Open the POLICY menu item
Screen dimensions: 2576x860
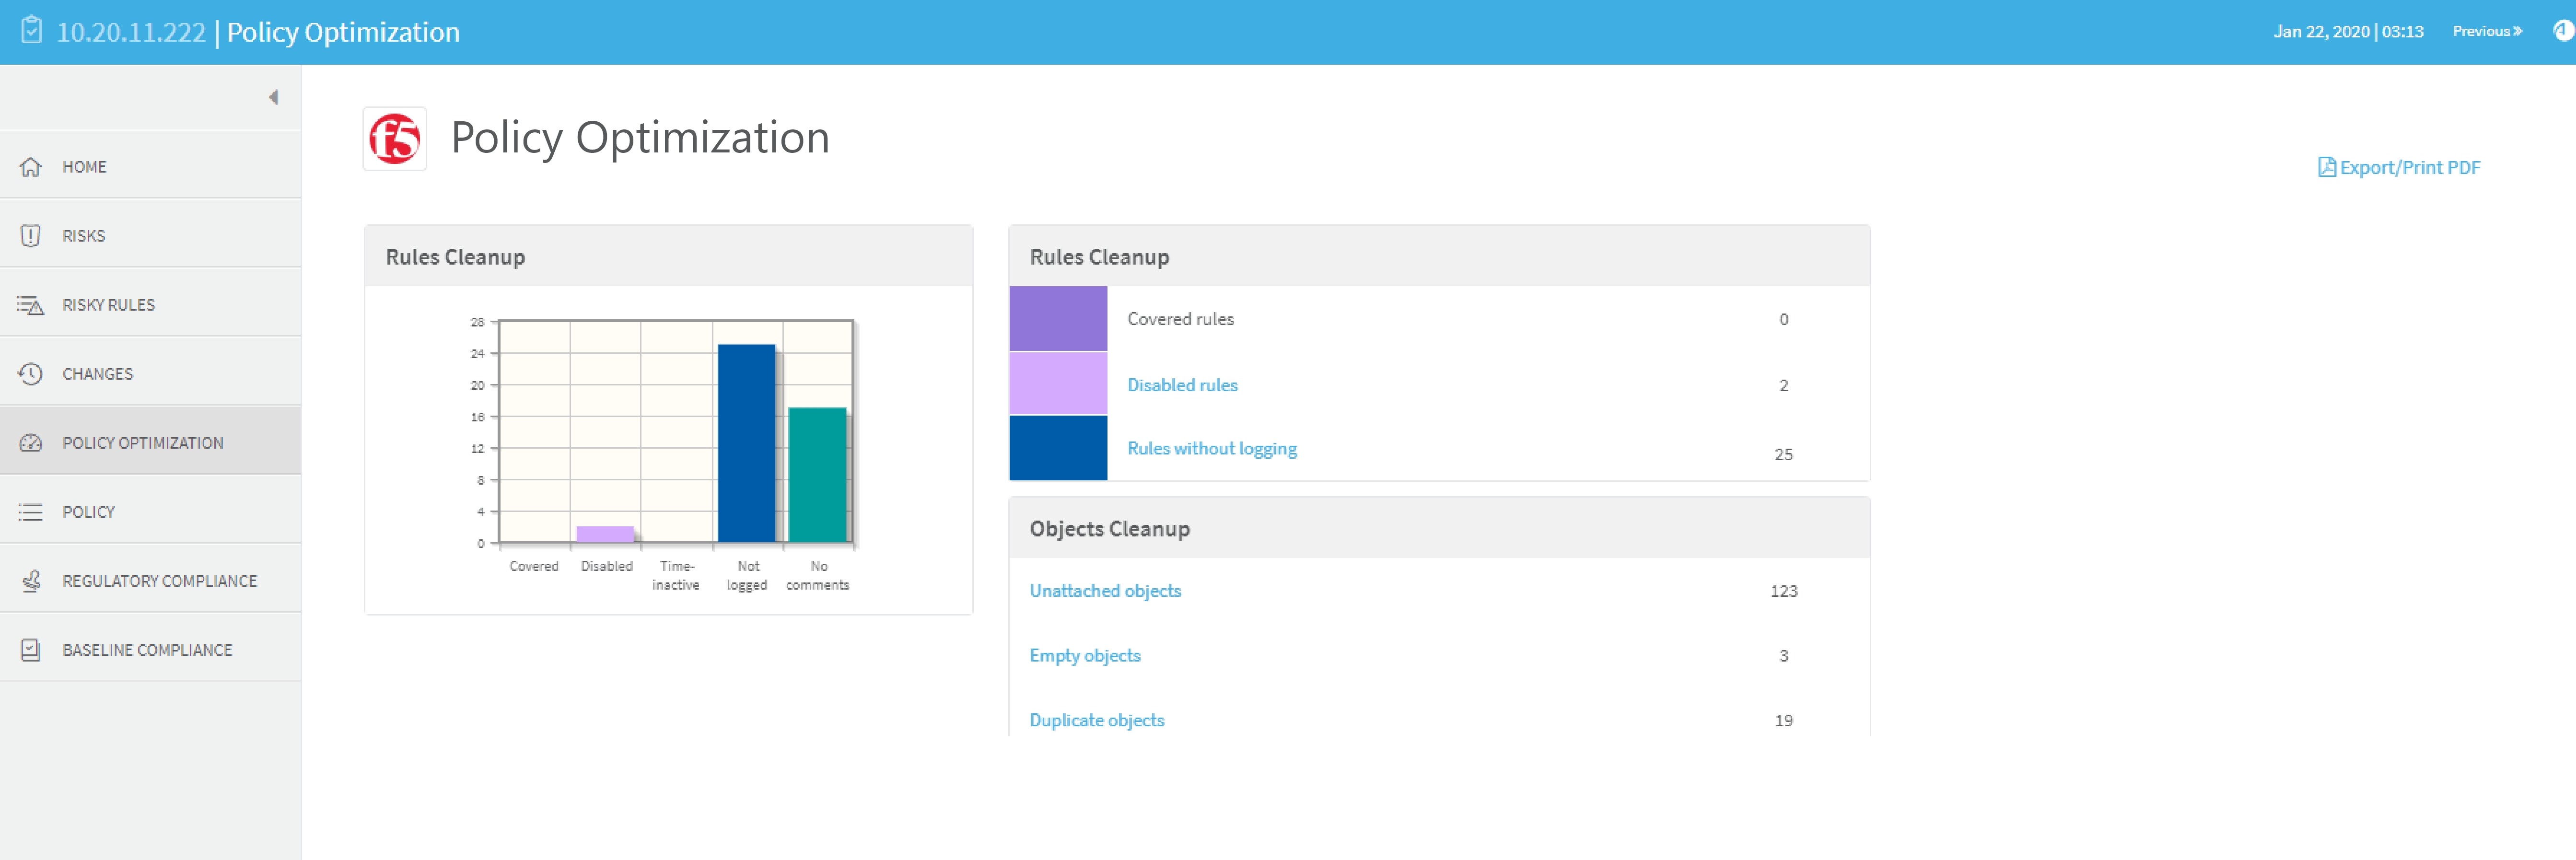pyautogui.click(x=150, y=512)
